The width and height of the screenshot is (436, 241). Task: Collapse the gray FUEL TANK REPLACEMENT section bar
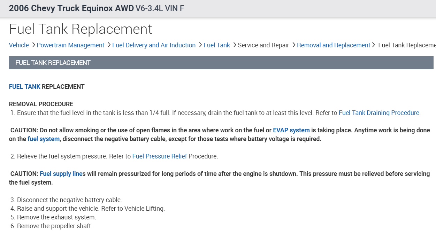pos(221,63)
